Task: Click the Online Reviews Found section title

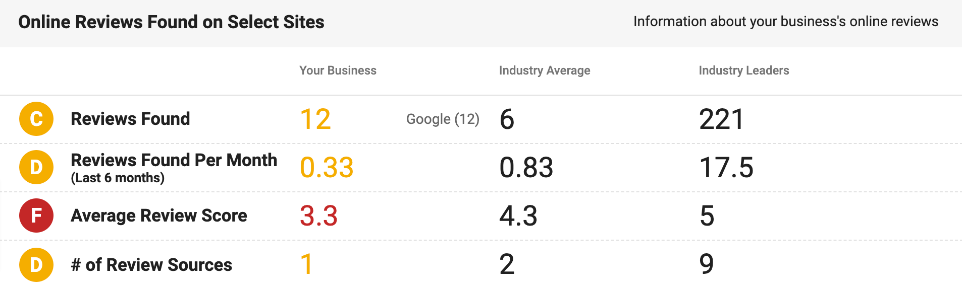Action: coord(171,22)
